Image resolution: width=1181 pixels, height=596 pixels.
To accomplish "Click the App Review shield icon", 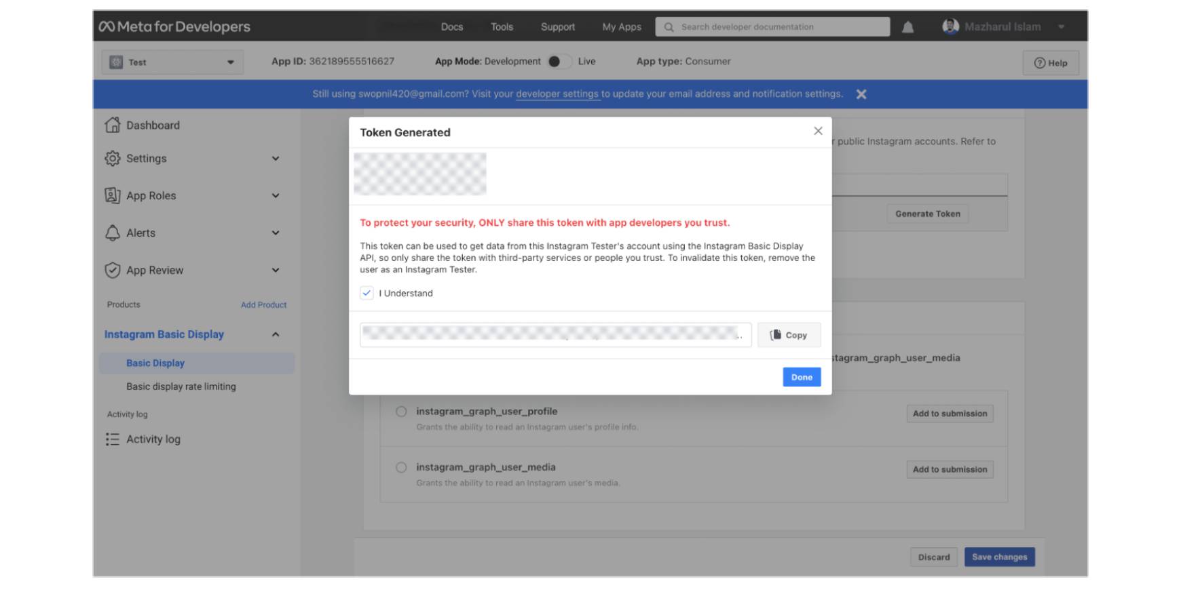I will pyautogui.click(x=113, y=270).
